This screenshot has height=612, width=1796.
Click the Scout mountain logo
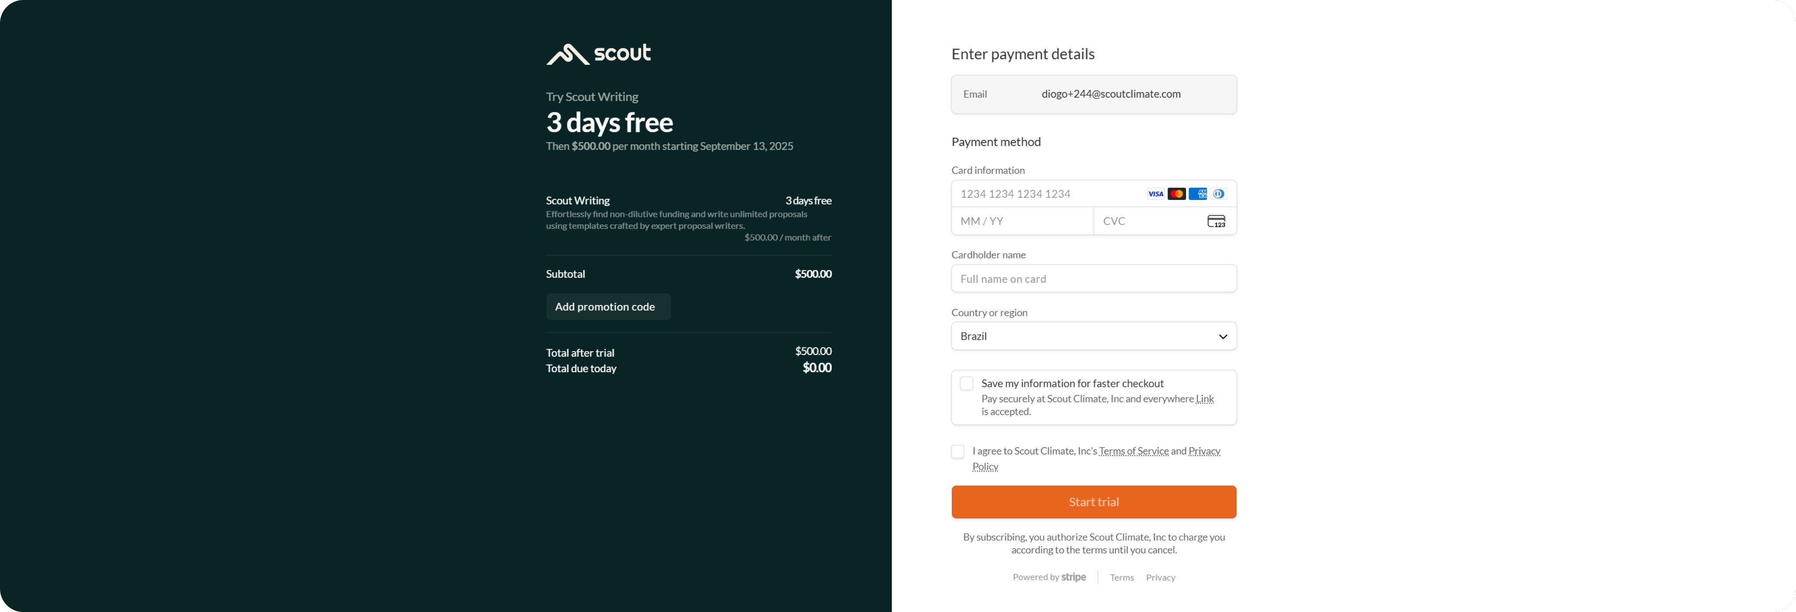(567, 54)
